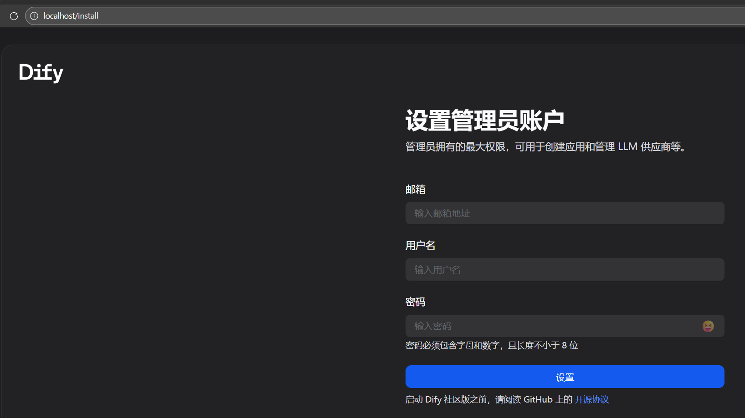Click the 设置管理员账户 heading text
This screenshot has width=745, height=418.
(x=485, y=121)
